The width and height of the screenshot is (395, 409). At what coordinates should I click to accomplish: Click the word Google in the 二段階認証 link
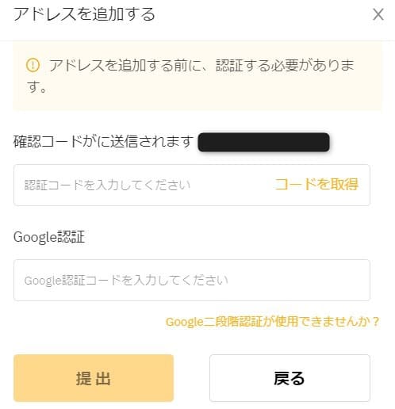tap(184, 322)
